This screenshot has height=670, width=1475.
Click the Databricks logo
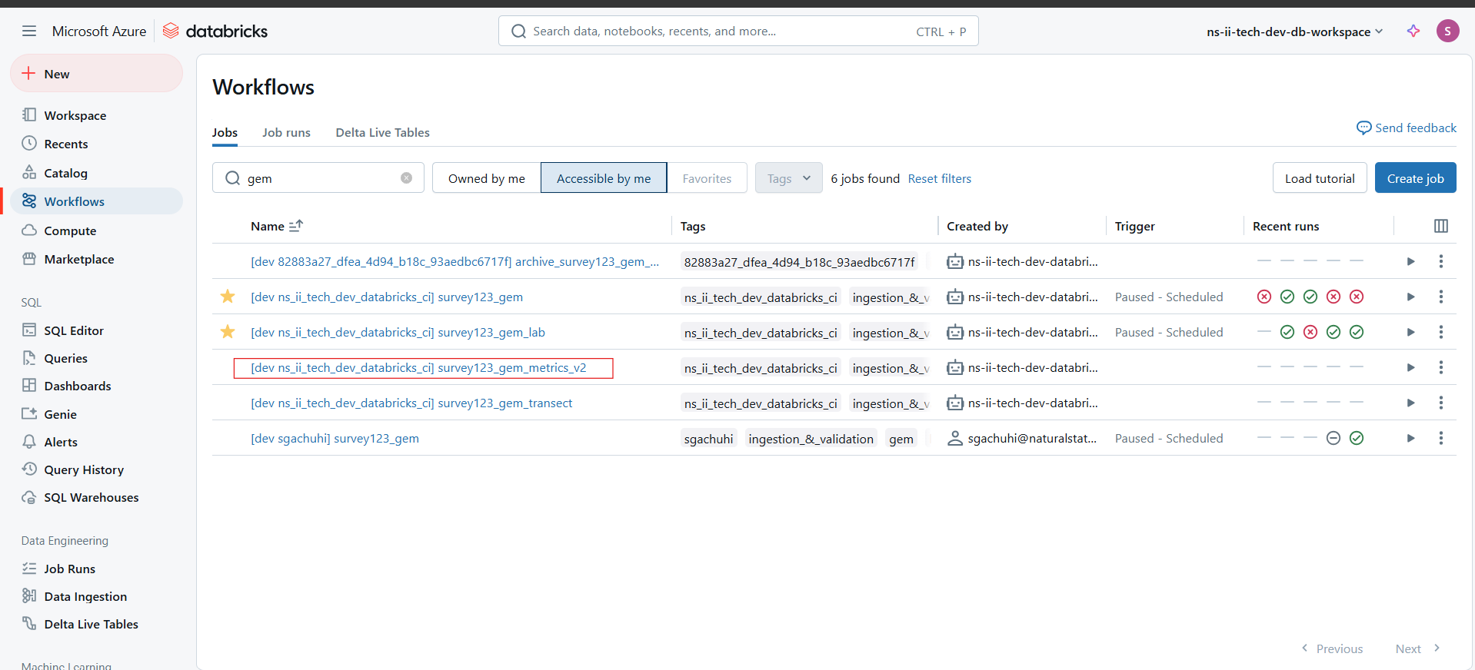pos(215,31)
